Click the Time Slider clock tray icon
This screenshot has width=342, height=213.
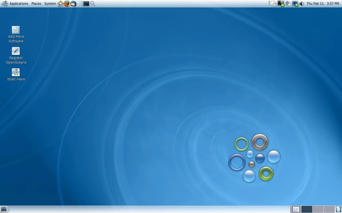(274, 4)
